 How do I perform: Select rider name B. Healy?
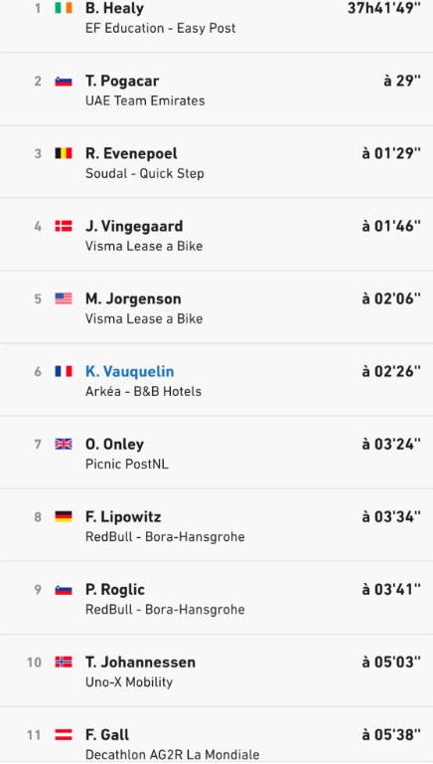tap(114, 8)
